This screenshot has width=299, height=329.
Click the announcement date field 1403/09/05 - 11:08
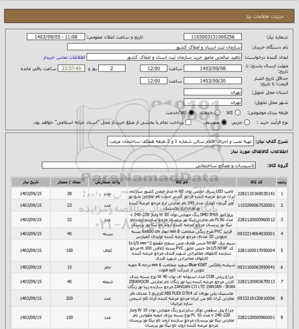[x=56, y=37]
